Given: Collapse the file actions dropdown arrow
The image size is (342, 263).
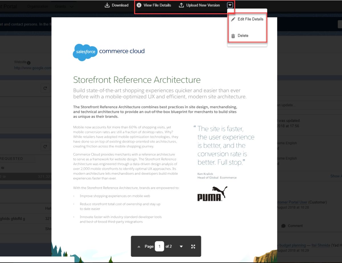Looking at the screenshot, I should (x=230, y=5).
